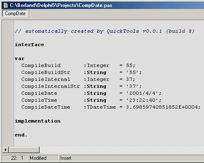Click the CompileTime variable name
This screenshot has height=163, width=204.
(39, 100)
